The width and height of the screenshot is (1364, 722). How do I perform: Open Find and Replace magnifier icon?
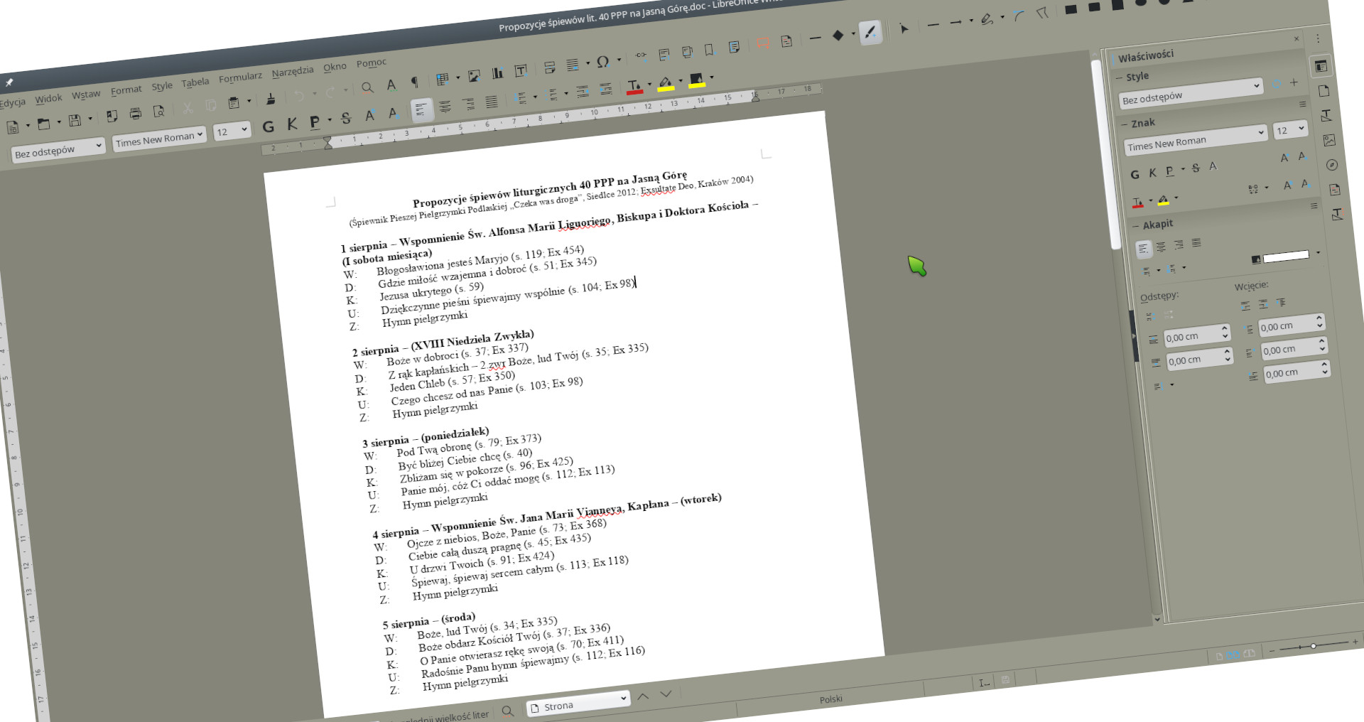[367, 87]
